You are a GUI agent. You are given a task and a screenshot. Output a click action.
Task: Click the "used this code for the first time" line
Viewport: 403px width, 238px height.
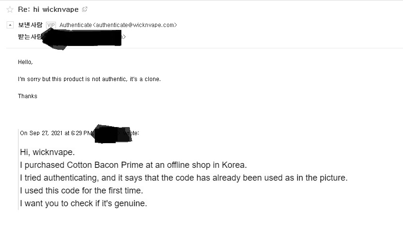coord(82,191)
